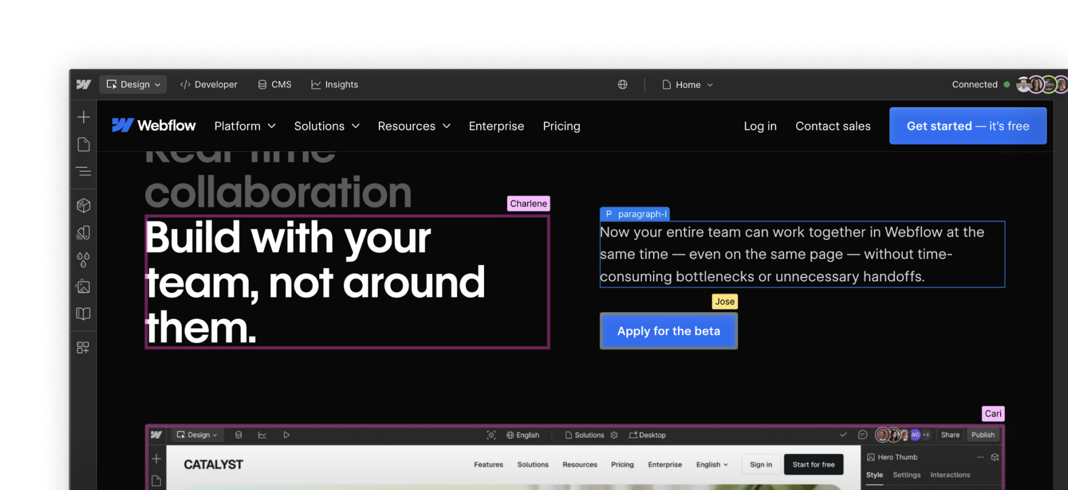Image resolution: width=1068 pixels, height=490 pixels.
Task: Select the Style tab in right panel
Action: [874, 475]
